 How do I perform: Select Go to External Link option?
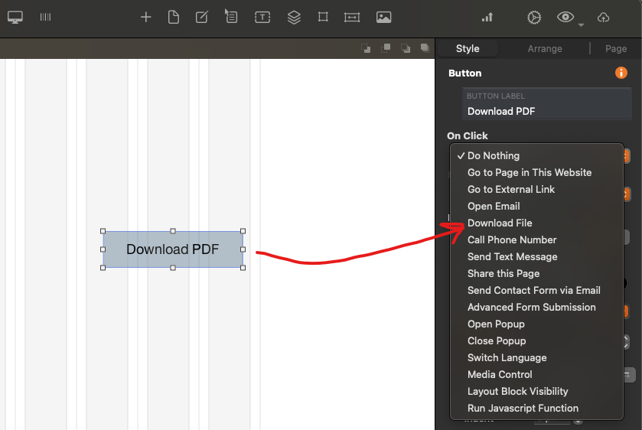point(511,189)
